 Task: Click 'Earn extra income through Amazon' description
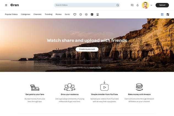click(x=139, y=100)
